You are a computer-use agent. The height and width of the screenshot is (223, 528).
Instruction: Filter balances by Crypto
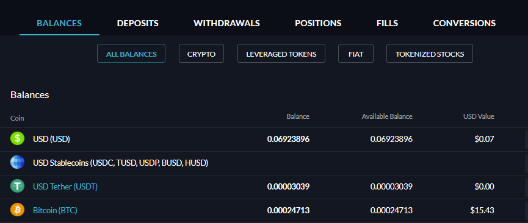pyautogui.click(x=201, y=54)
